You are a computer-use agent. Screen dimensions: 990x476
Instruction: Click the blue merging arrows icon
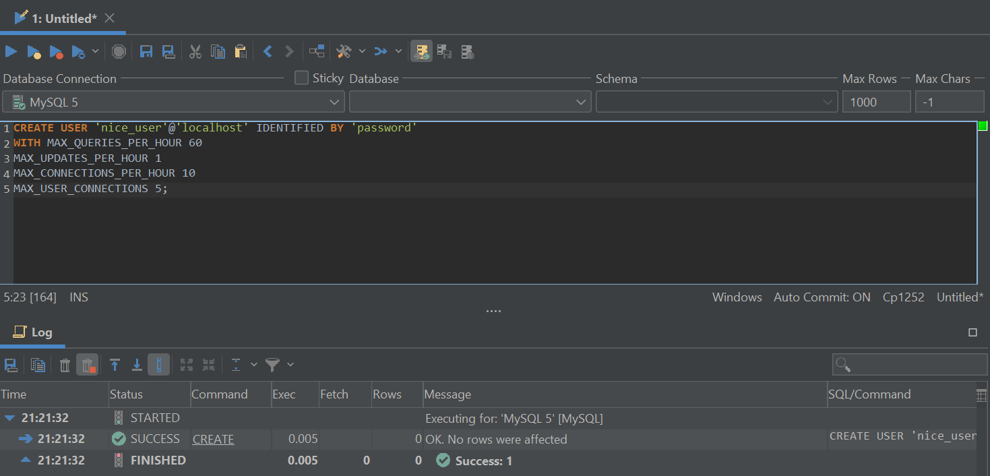381,51
